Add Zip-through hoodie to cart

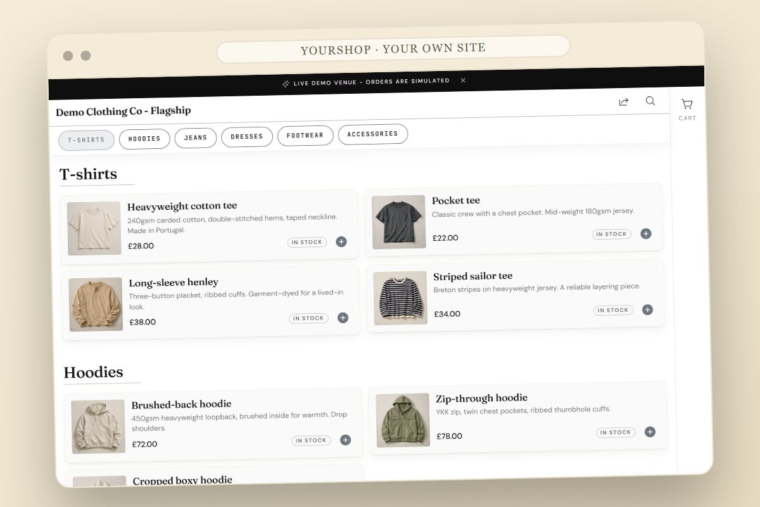tap(650, 432)
